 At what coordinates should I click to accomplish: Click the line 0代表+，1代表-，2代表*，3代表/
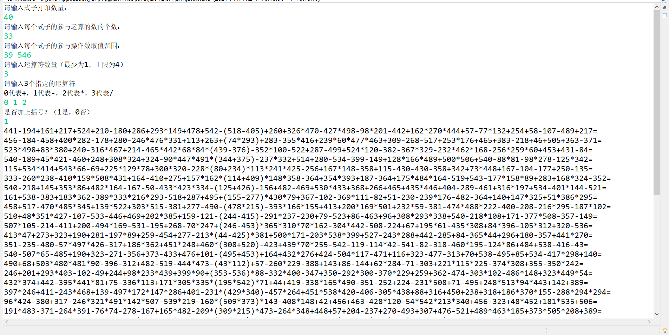[x=59, y=93]
